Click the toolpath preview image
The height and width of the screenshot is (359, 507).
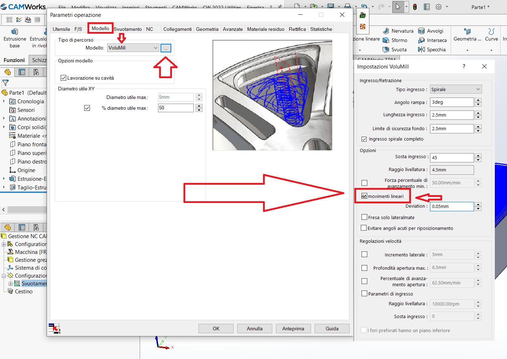(x=272, y=95)
